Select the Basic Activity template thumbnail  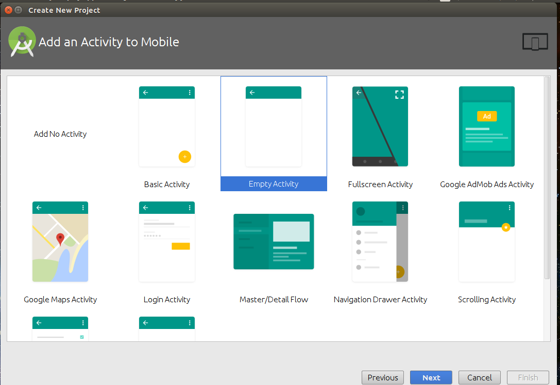pyautogui.click(x=167, y=126)
